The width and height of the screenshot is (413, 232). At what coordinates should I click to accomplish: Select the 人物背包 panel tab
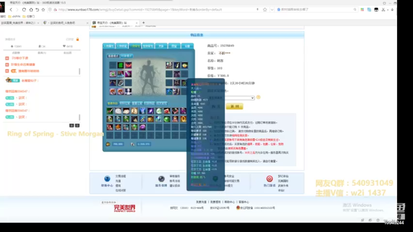click(135, 46)
